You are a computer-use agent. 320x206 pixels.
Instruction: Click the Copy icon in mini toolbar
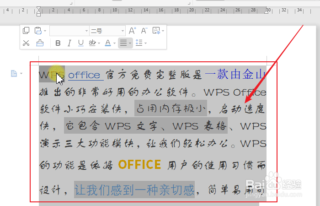[26, 31]
